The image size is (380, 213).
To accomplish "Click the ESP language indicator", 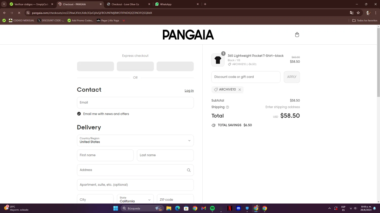I will pyautogui.click(x=343, y=208).
